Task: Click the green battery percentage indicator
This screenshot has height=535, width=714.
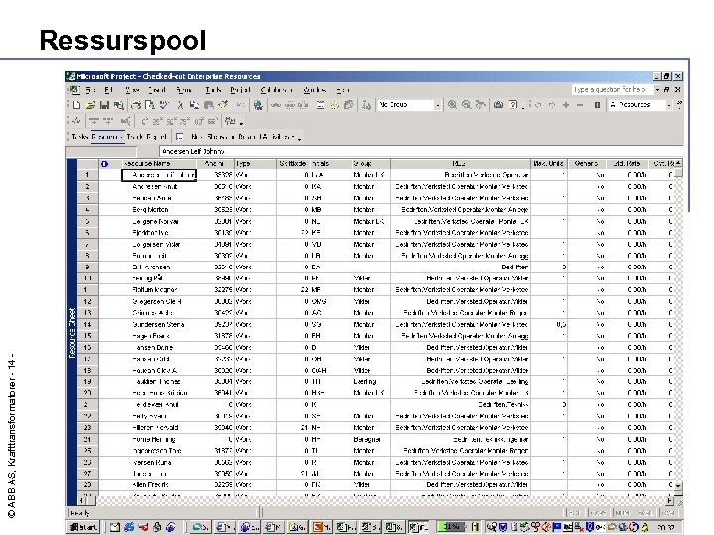Action: click(x=451, y=527)
